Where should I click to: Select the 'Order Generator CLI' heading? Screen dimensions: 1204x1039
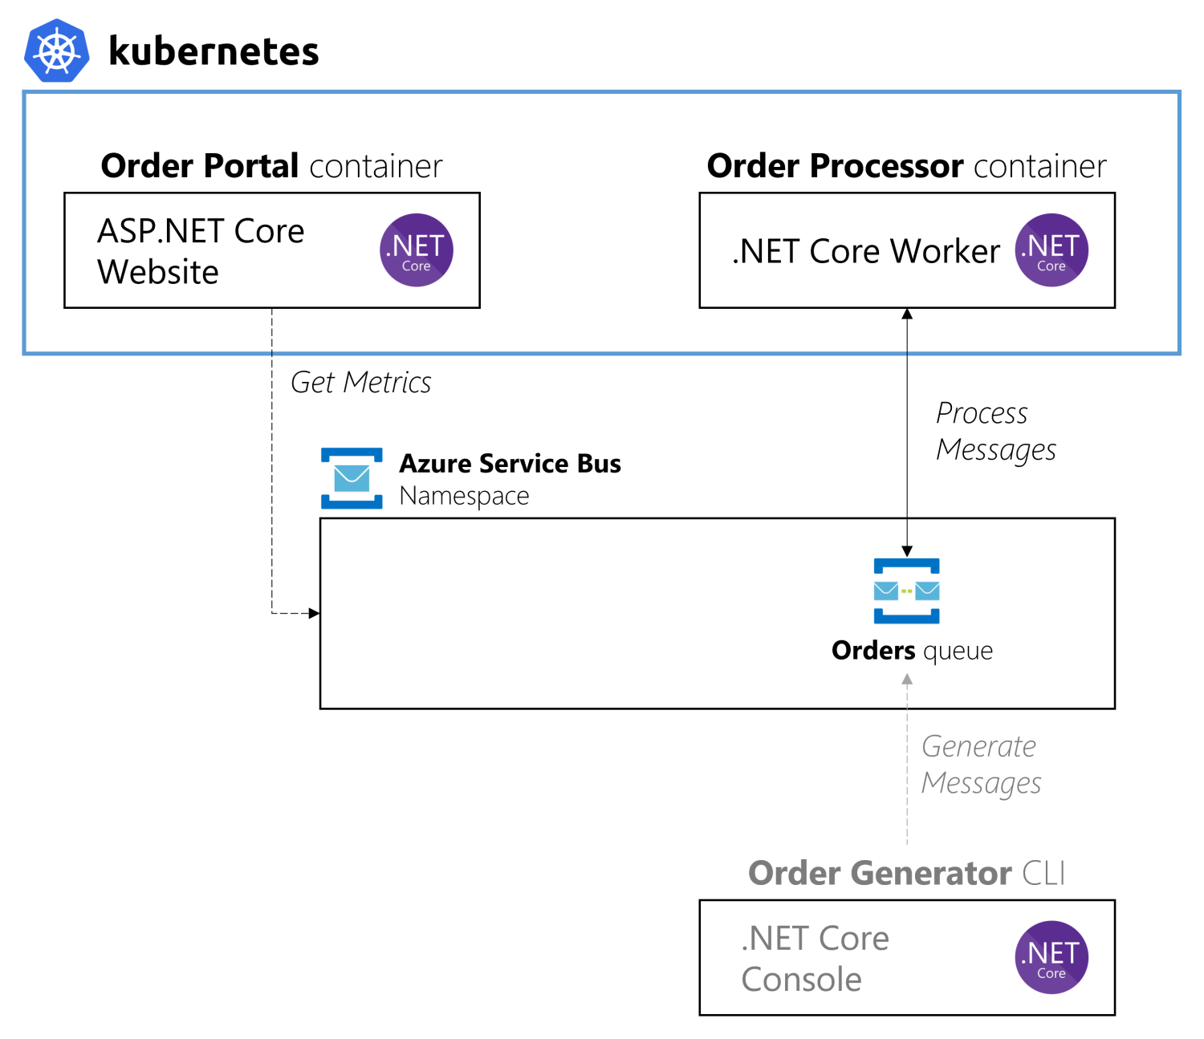(907, 873)
